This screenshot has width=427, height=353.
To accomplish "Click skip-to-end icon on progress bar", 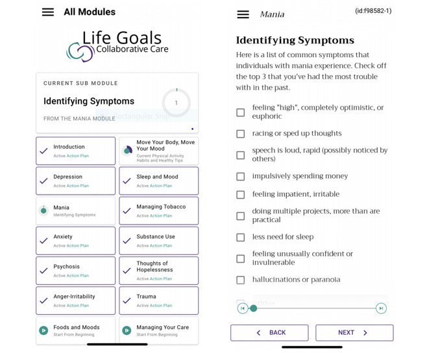I will coord(381,308).
